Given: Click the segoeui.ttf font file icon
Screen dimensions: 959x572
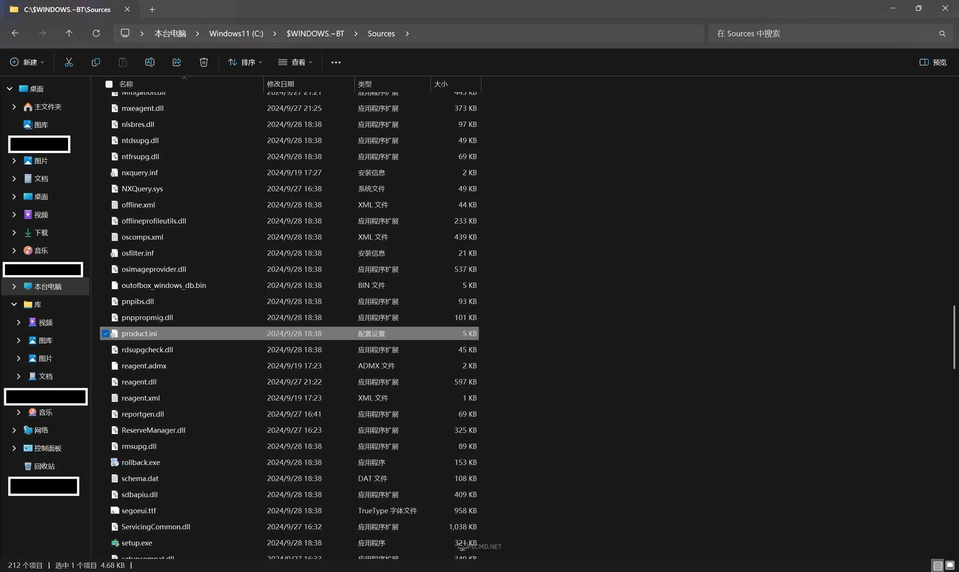Looking at the screenshot, I should click(115, 510).
